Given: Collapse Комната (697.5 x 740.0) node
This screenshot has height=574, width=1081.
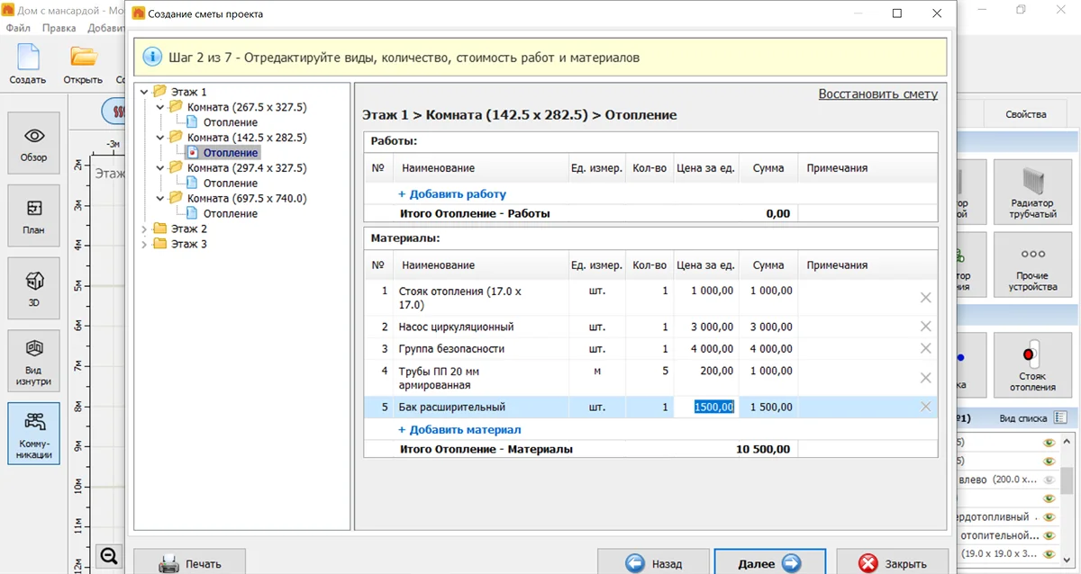Looking at the screenshot, I should [x=160, y=199].
